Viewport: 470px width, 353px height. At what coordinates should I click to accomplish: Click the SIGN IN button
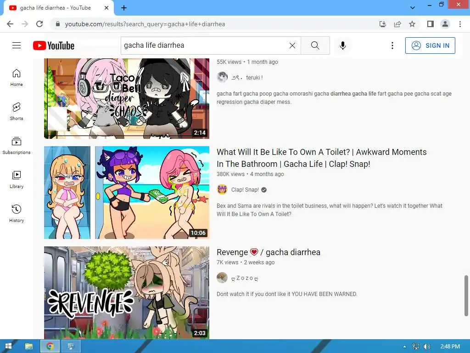430,46
